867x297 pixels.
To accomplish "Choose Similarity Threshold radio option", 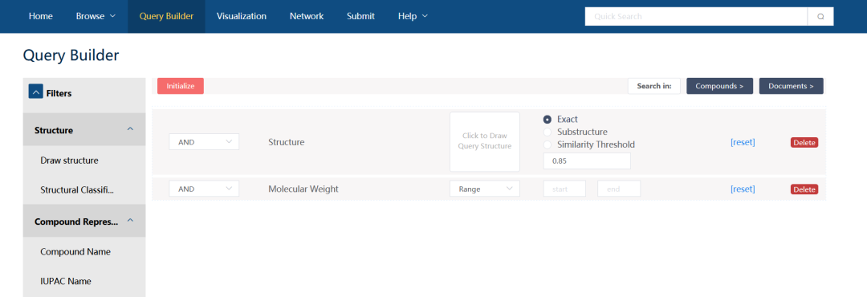I will click(547, 144).
